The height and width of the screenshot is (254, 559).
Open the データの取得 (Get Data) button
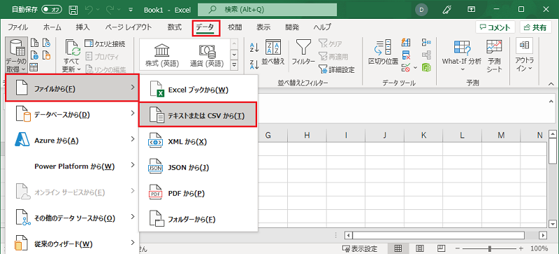pos(16,55)
